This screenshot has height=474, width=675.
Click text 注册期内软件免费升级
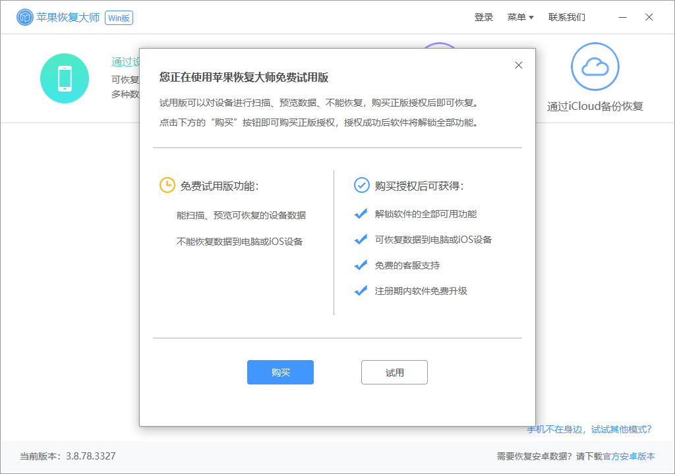pos(421,291)
